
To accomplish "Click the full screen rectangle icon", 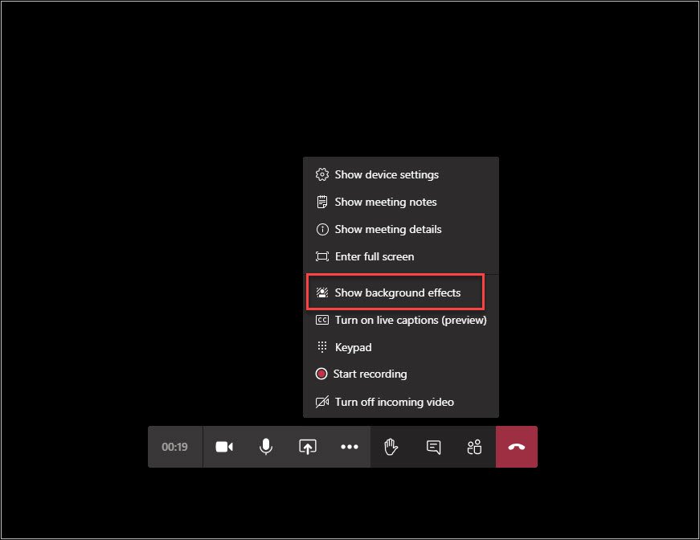I will (322, 256).
